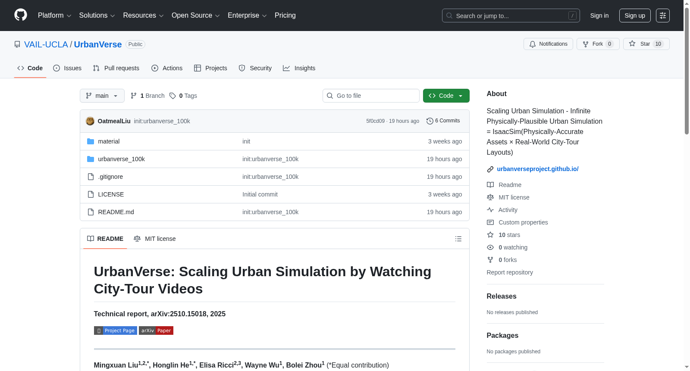
Task: Click the material folder icon
Action: [91, 141]
